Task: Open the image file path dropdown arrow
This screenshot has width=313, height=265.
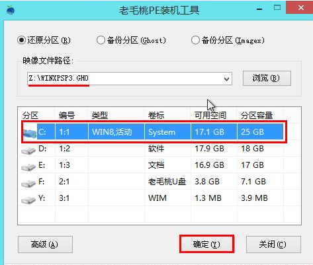Action: (226, 79)
